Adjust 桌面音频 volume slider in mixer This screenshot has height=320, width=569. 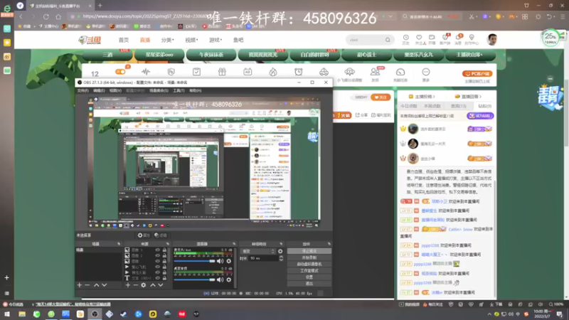tap(195, 279)
